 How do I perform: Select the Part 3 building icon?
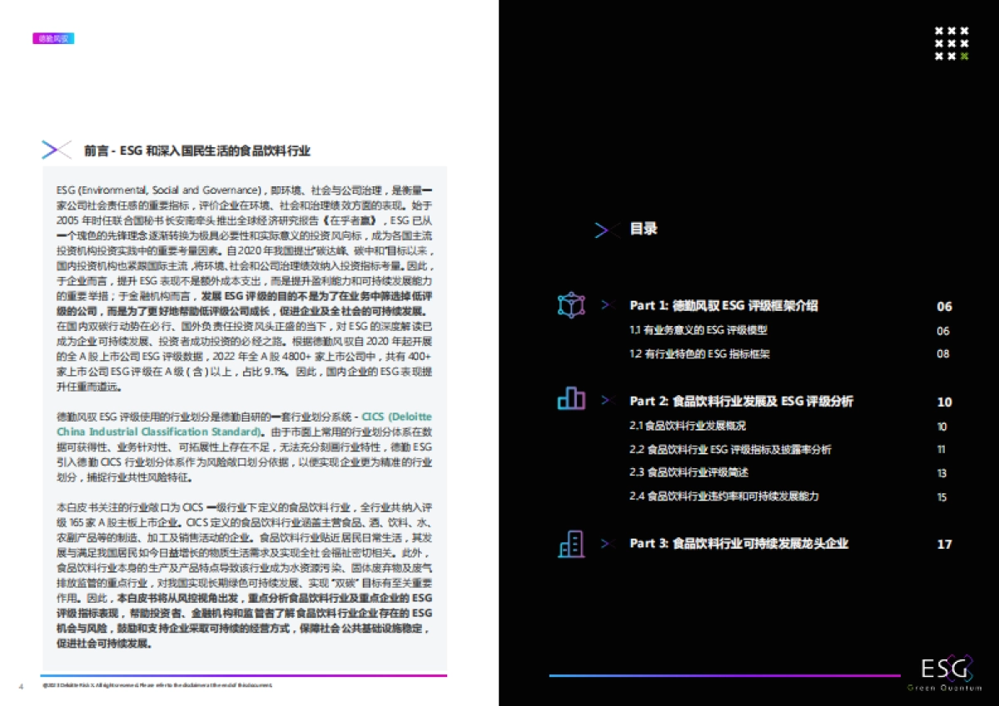pos(570,543)
